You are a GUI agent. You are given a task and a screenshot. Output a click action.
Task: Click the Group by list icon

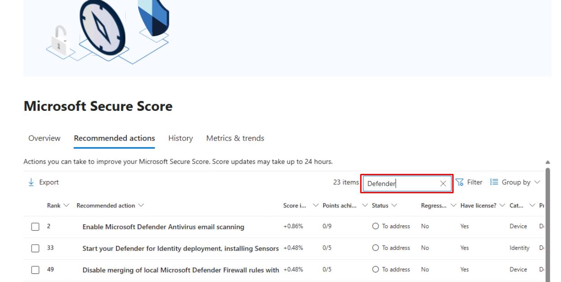(494, 182)
